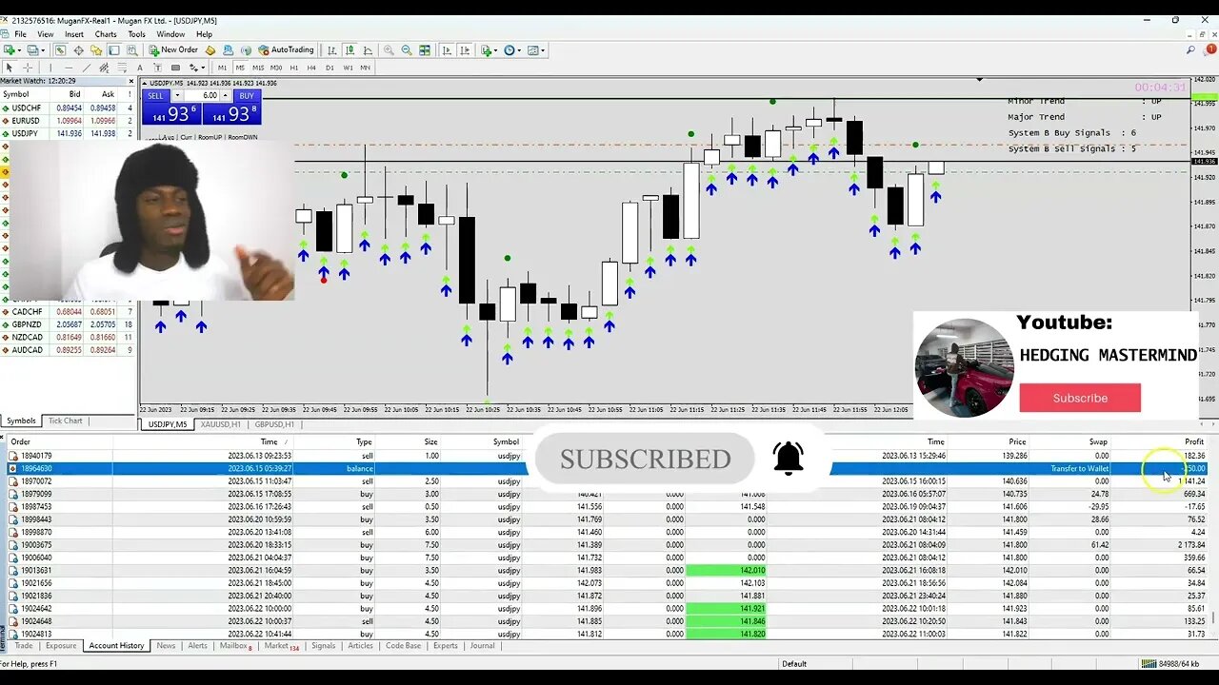Switch to the GBPUSD,H1 chart tab

274,424
